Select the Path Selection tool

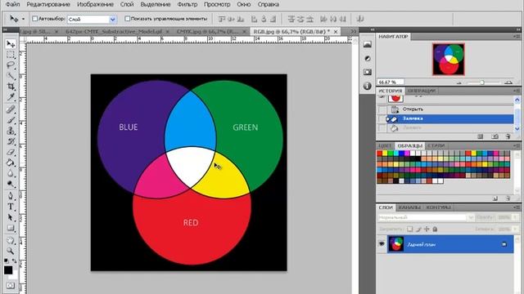(11, 217)
